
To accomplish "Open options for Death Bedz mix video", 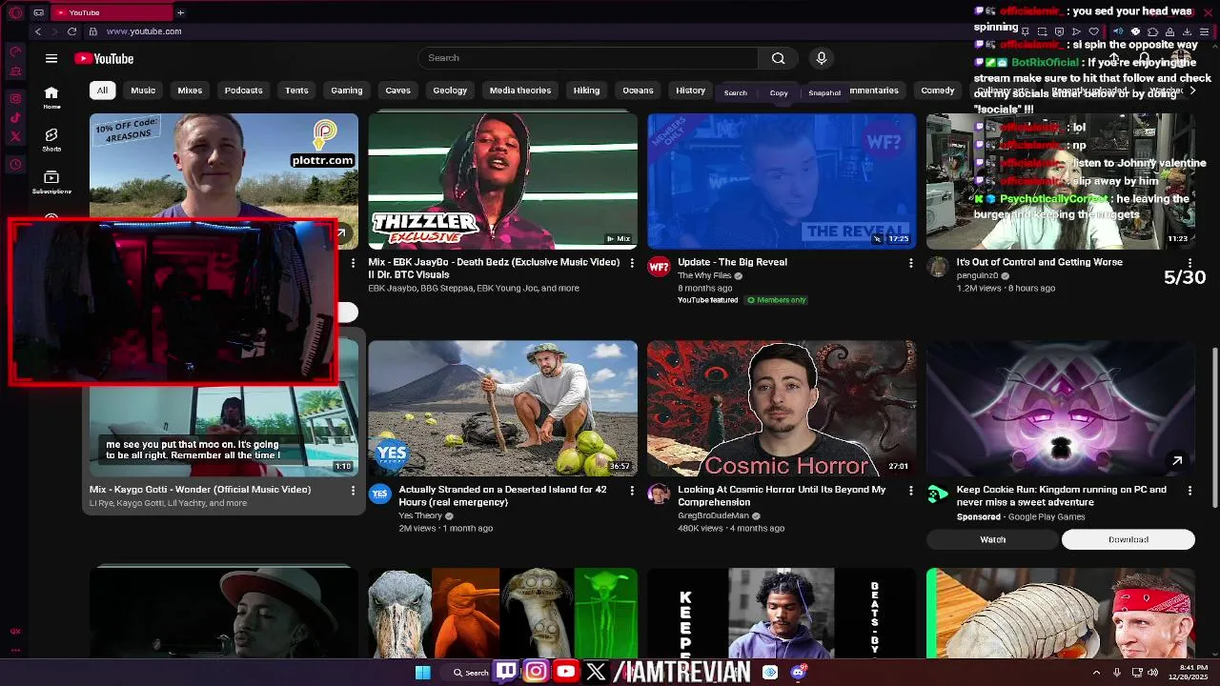I will click(632, 263).
